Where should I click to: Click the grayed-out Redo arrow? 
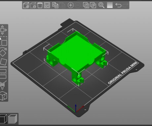click(x=126, y=5)
